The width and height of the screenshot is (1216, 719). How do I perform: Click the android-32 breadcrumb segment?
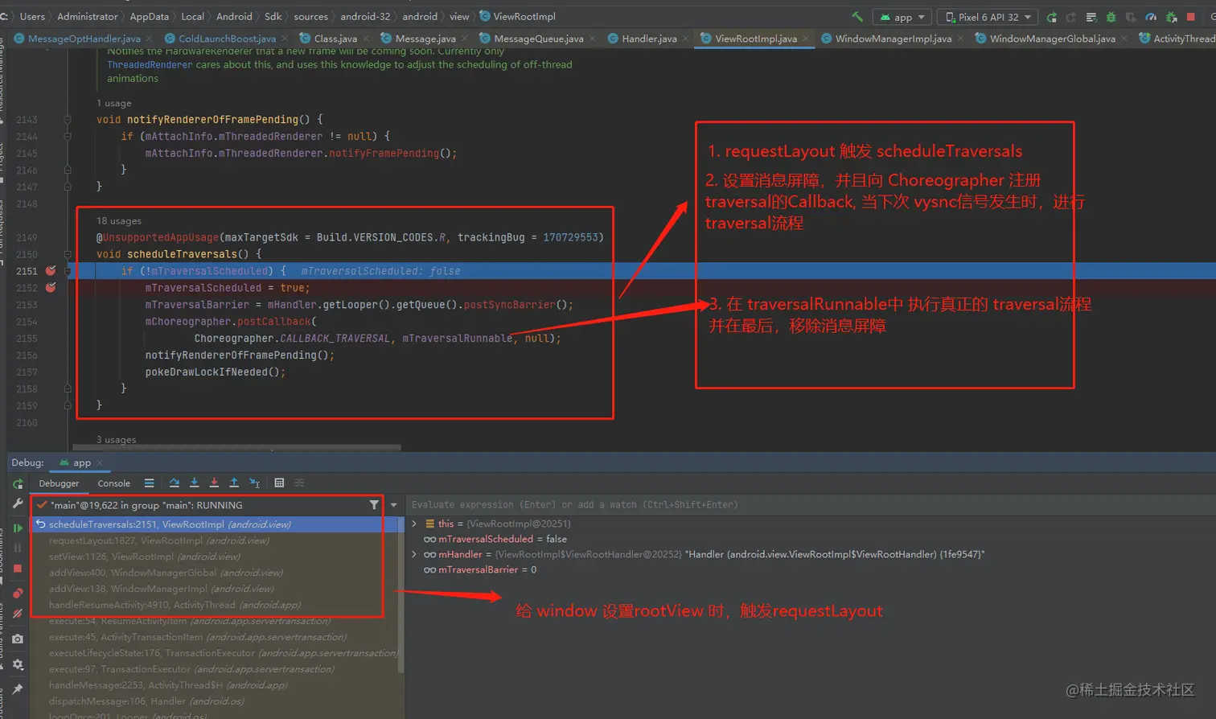pos(365,17)
